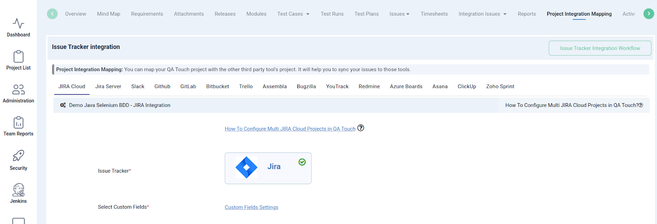The width and height of the screenshot is (657, 224).
Task: Open Jenkins integration icon
Action: [x=18, y=190]
